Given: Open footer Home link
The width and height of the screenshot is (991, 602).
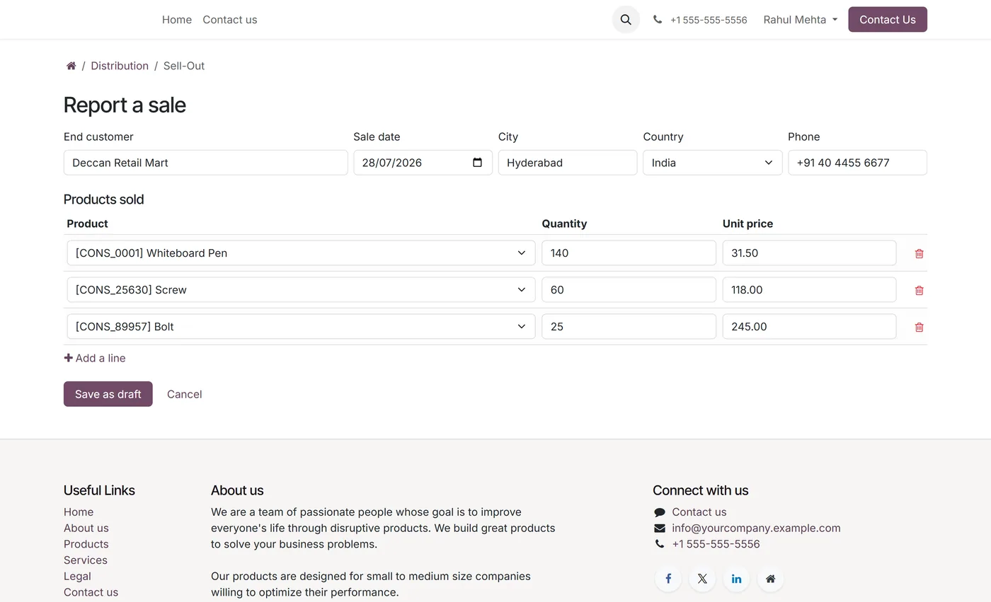Looking at the screenshot, I should [x=79, y=512].
